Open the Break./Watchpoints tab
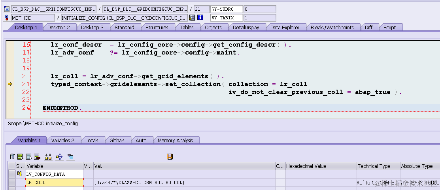Screen dimensions: 440x190 tap(332, 28)
